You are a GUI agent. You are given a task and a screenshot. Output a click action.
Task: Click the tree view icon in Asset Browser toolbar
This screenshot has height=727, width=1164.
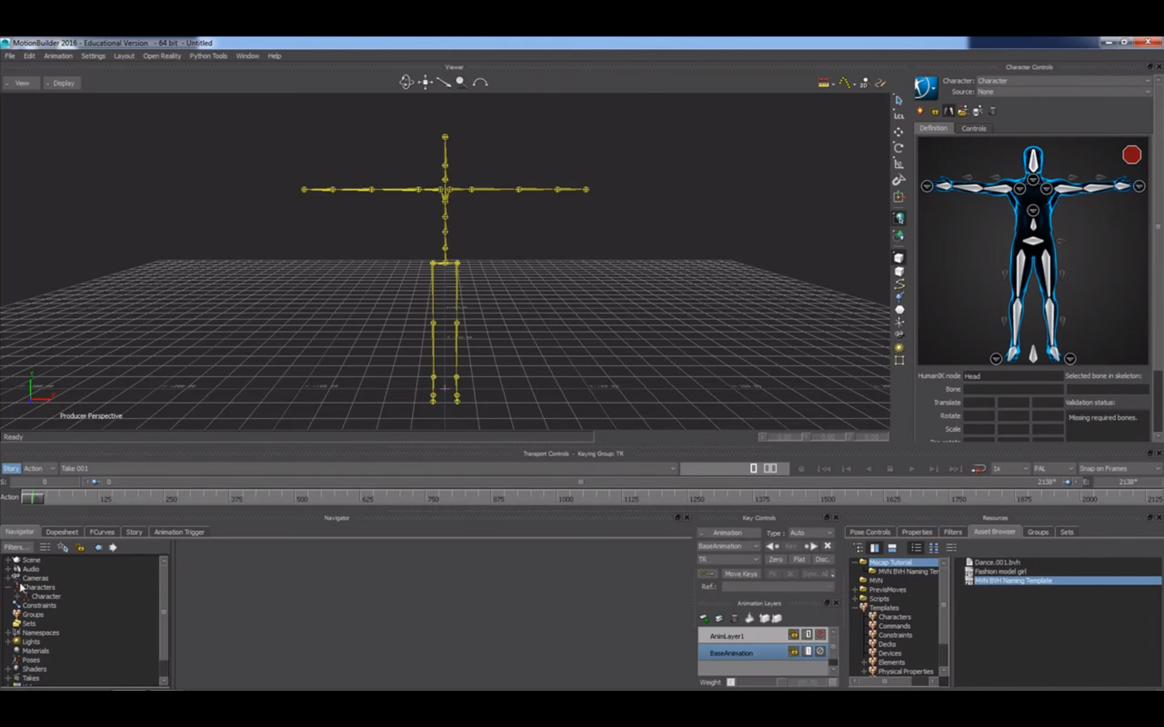(x=858, y=548)
